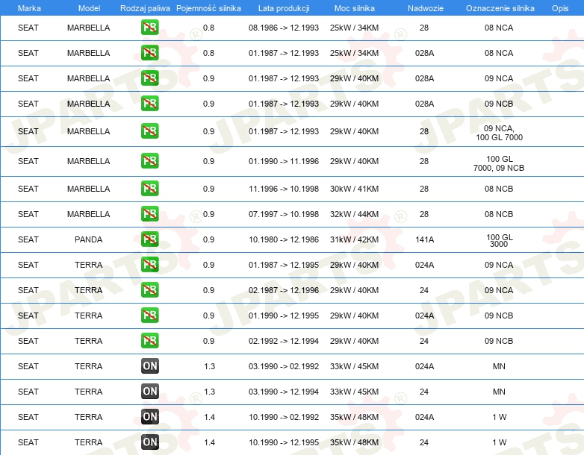
Task: Select '33kW / 45KM' in the 03.1990 -> 12.1994 row
Action: tap(354, 392)
